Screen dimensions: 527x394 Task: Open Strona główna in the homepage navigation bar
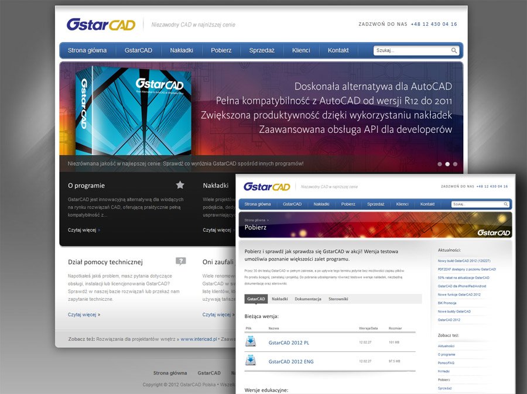coord(87,50)
